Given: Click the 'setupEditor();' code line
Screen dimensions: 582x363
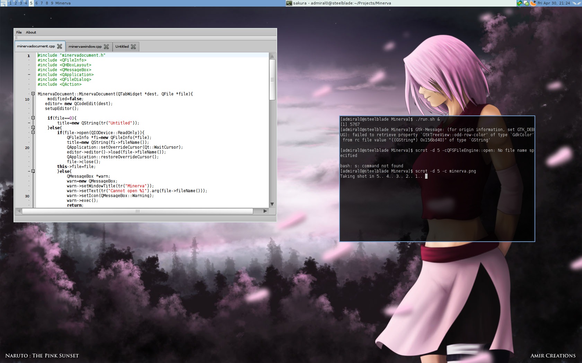Looking at the screenshot, I should 62,109.
